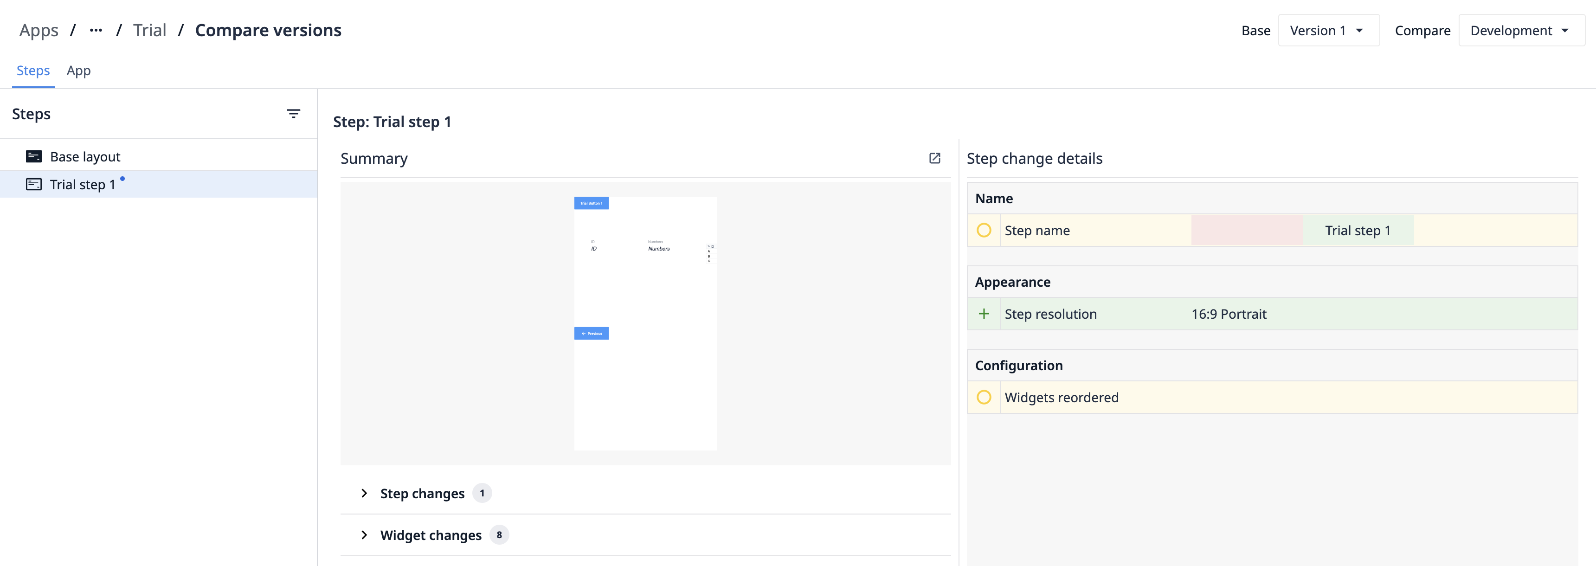Select Base layout in steps list
The height and width of the screenshot is (566, 1596).
159,157
